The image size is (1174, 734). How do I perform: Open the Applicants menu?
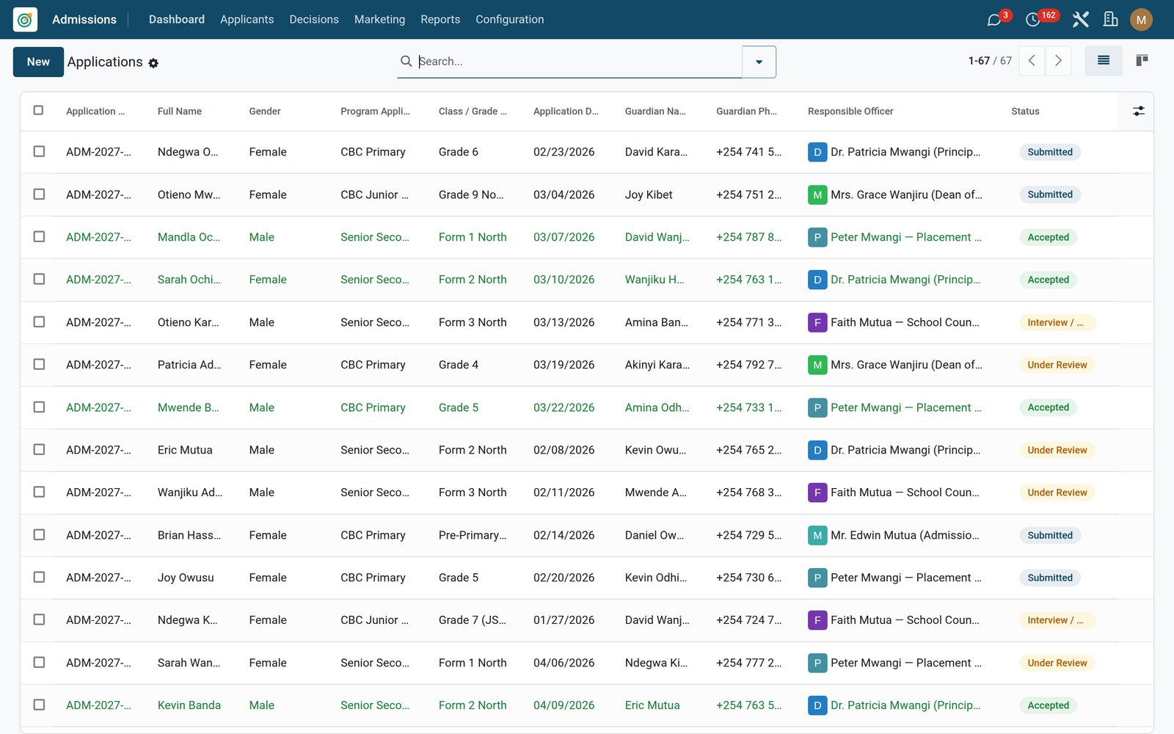point(247,19)
